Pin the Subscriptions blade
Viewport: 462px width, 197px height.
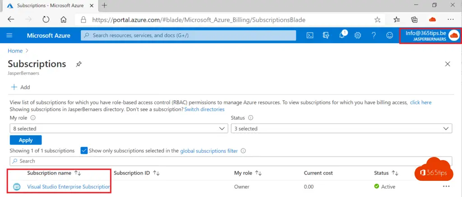(x=79, y=64)
